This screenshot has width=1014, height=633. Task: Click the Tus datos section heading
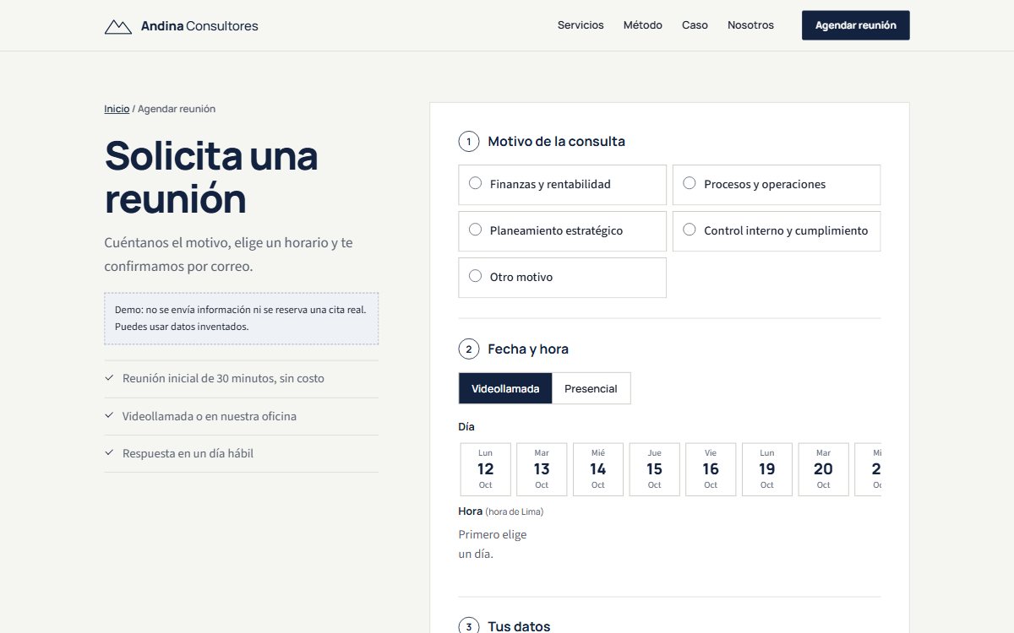[519, 626]
